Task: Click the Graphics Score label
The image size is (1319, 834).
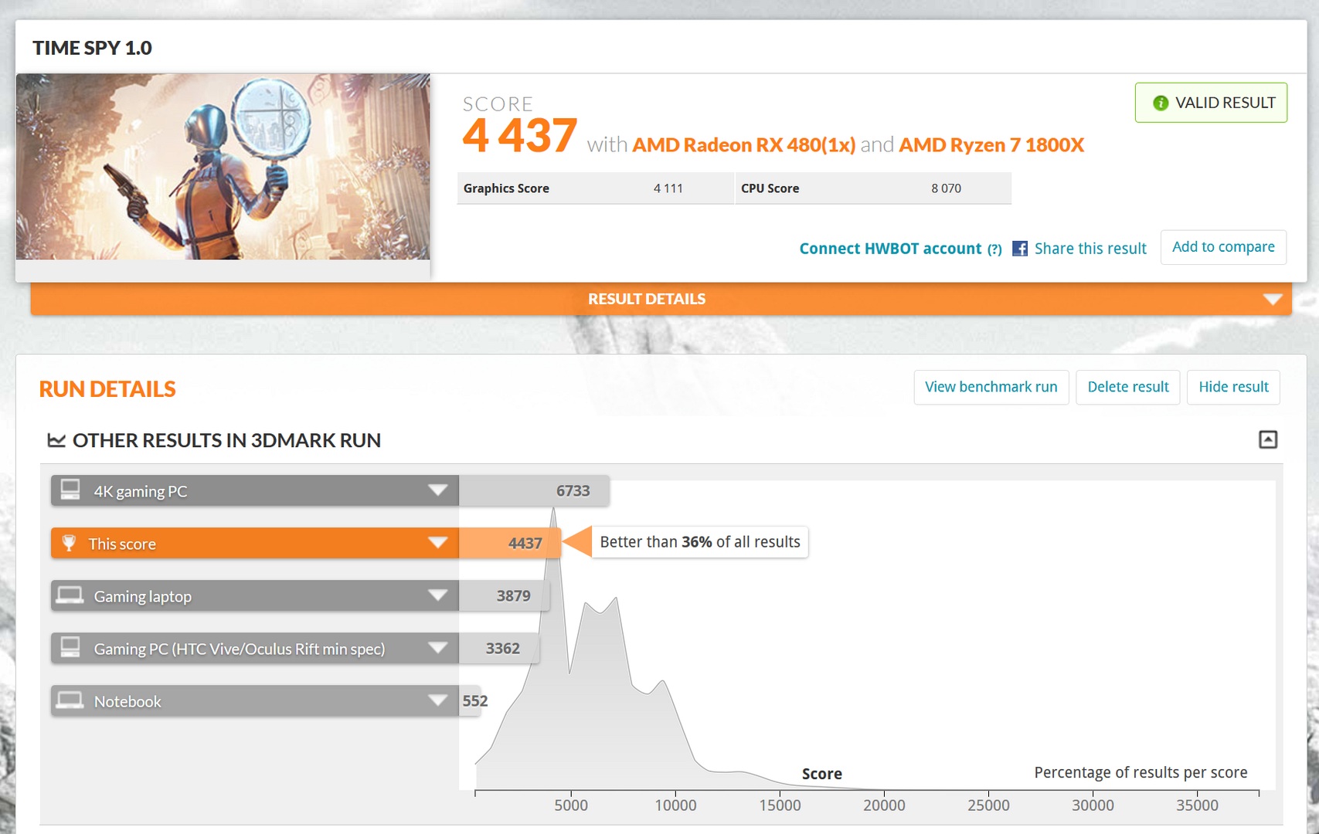Action: [x=506, y=188]
